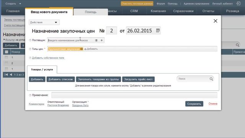Open the Комментарии link
Image resolution: width=245 pixels, height=138 pixels.
click(37, 104)
